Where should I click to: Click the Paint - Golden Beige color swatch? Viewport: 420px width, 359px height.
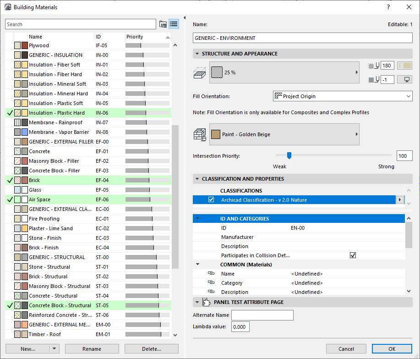pyautogui.click(x=215, y=134)
